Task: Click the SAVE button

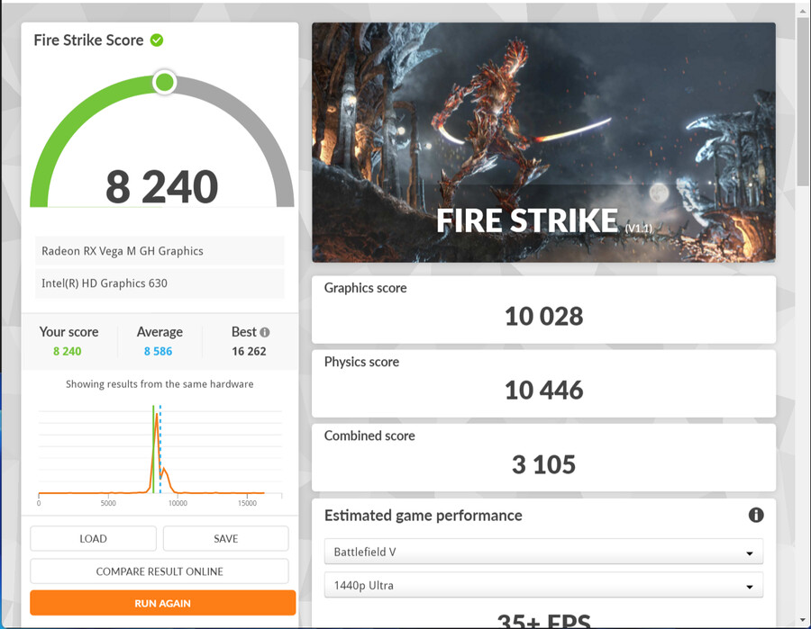Action: [x=225, y=538]
